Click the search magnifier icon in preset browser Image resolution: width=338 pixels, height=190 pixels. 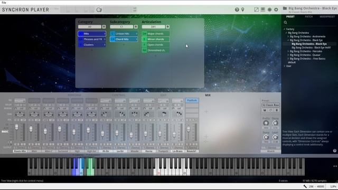[285, 22]
